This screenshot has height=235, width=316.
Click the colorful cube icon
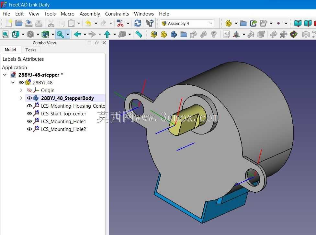294,34
